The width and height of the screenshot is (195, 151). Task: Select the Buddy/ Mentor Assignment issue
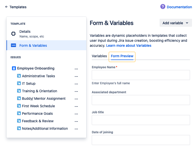click(x=44, y=98)
